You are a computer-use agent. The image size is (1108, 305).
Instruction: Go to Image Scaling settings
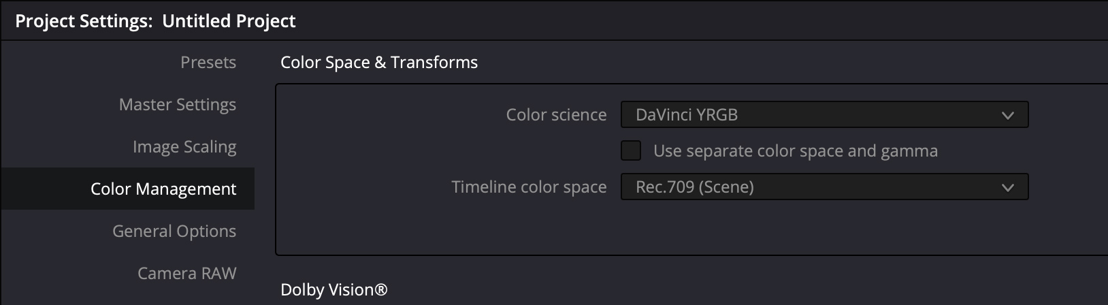184,147
